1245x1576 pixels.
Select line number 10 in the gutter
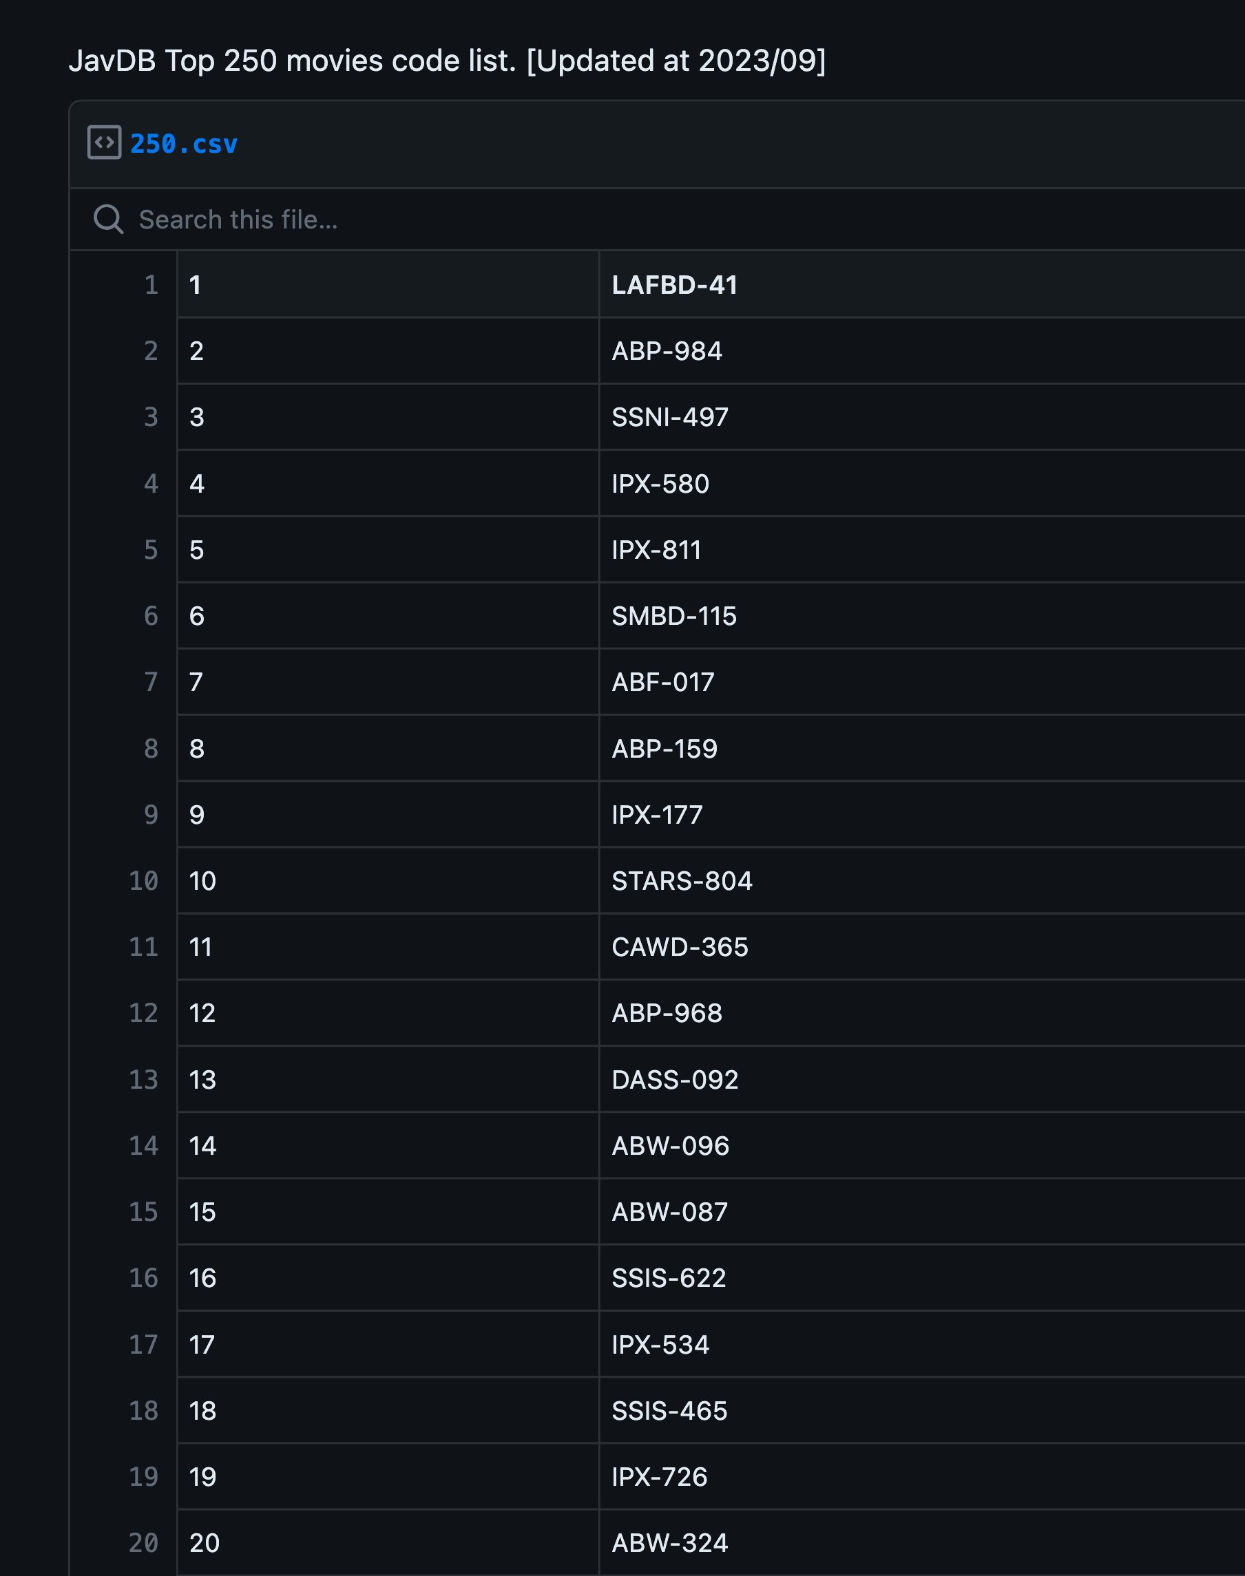point(144,881)
